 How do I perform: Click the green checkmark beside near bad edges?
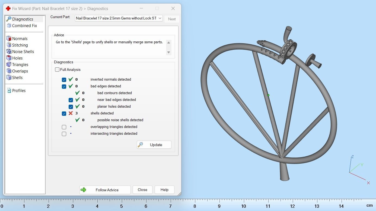click(x=77, y=100)
